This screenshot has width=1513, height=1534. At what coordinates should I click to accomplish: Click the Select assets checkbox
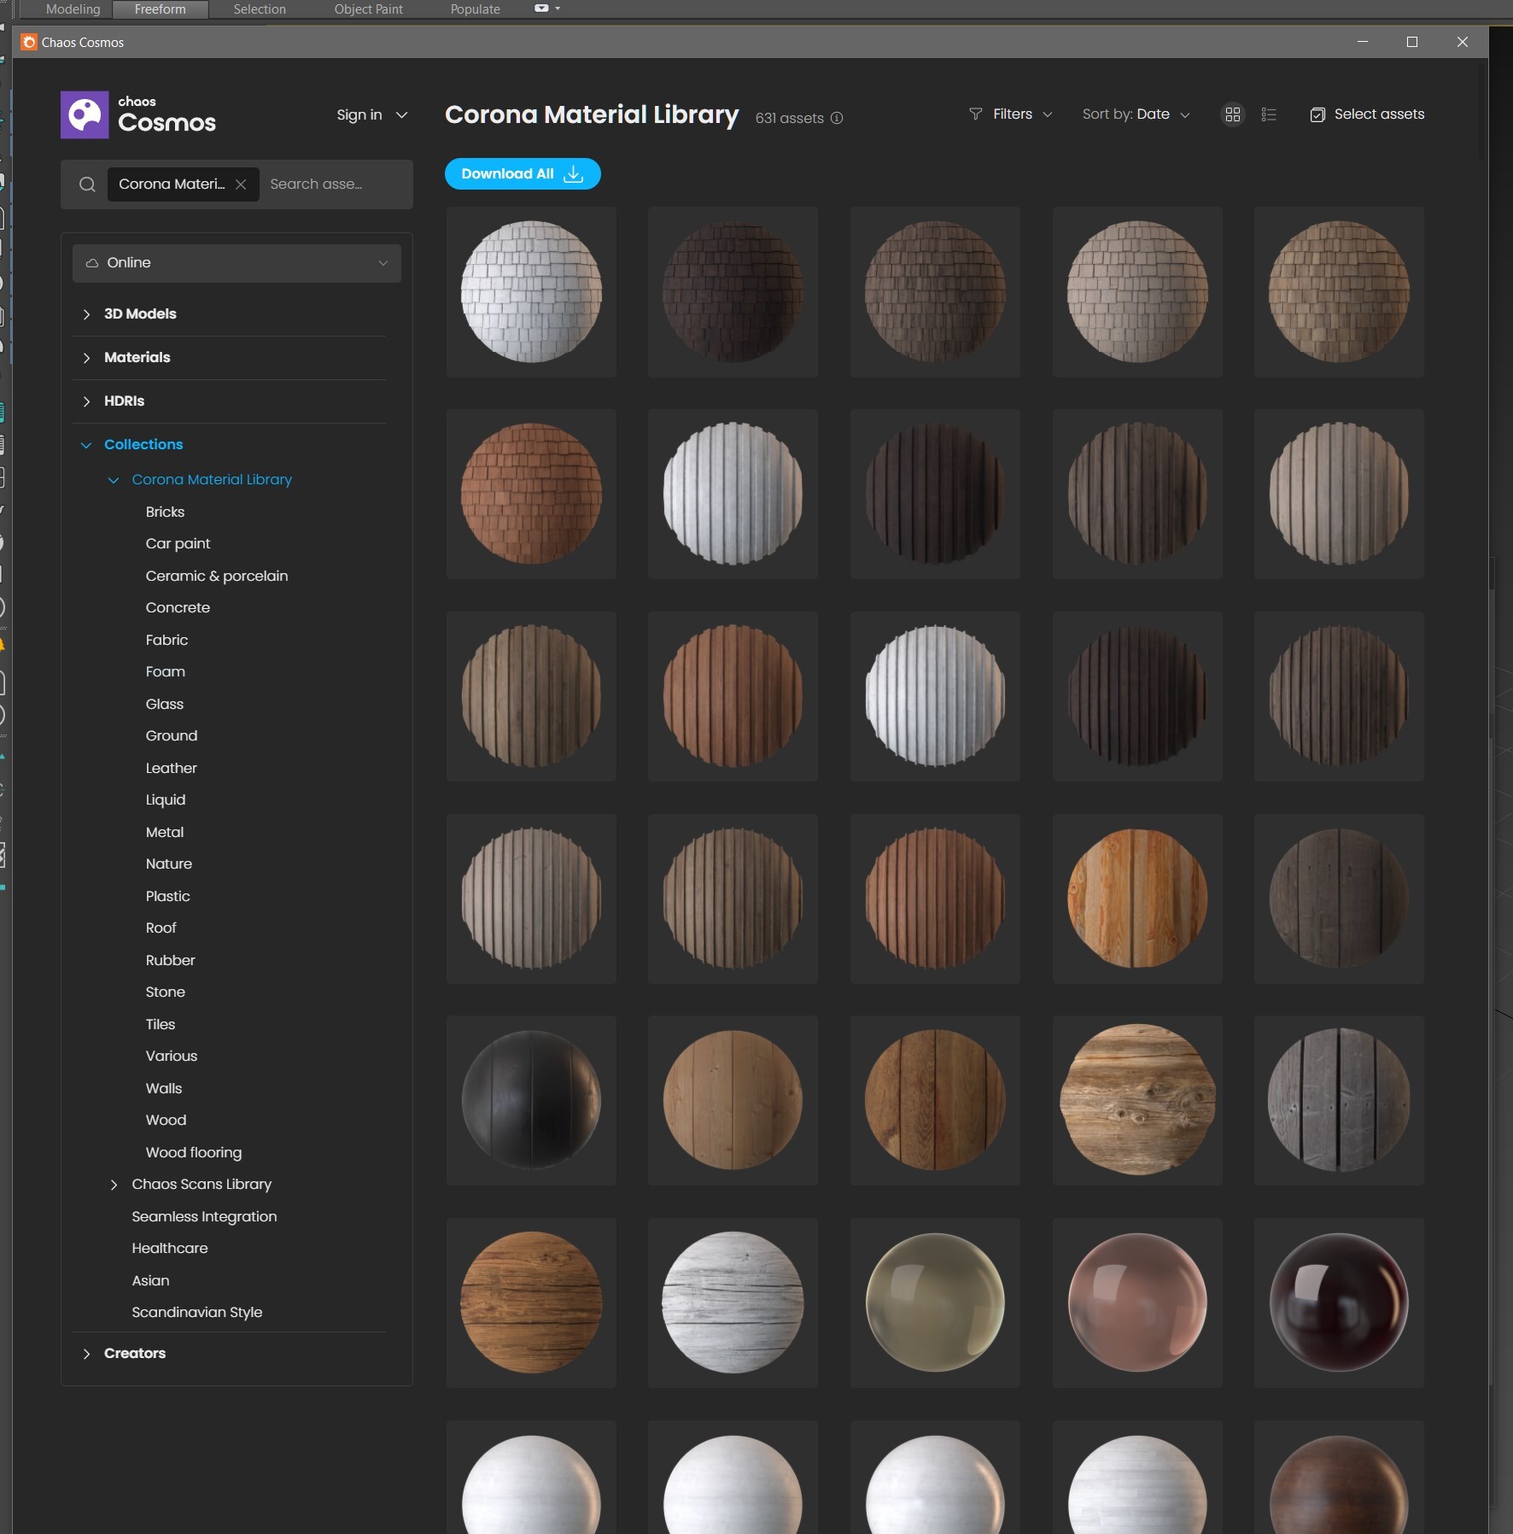tap(1317, 114)
